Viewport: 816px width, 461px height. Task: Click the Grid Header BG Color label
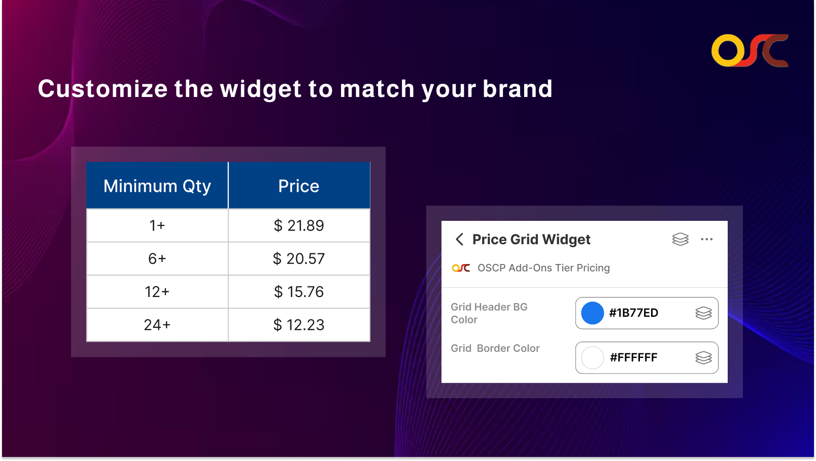pos(489,313)
